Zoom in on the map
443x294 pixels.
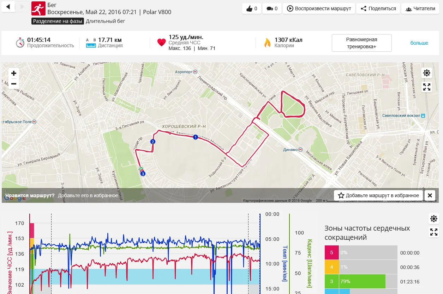coord(14,73)
